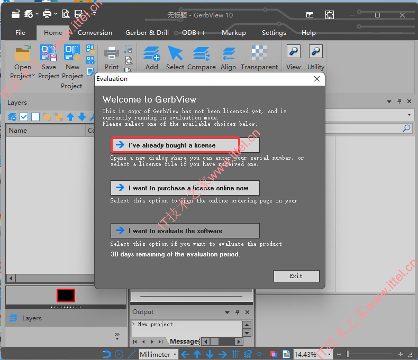Switch to the Settings tab

(x=274, y=33)
